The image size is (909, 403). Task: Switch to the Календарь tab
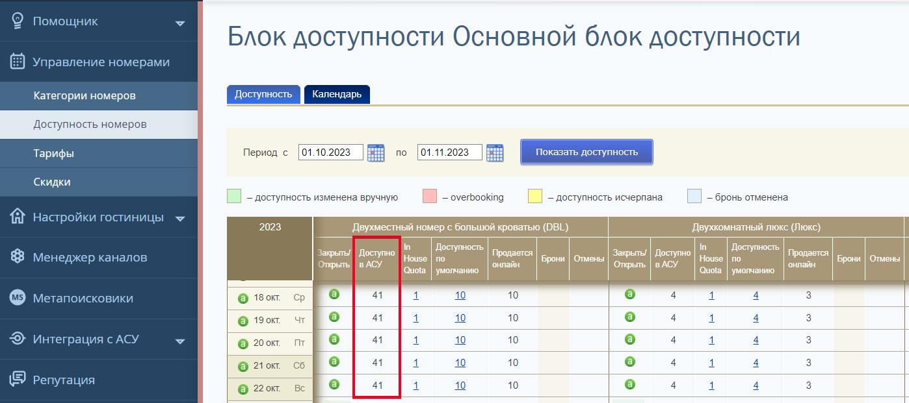(x=337, y=94)
